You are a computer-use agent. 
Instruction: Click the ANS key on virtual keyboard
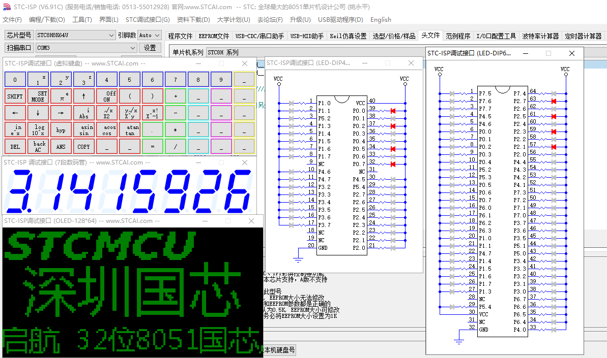pyautogui.click(x=61, y=147)
